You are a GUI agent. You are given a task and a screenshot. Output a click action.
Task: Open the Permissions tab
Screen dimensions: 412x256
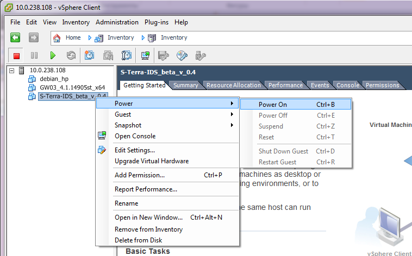[382, 85]
